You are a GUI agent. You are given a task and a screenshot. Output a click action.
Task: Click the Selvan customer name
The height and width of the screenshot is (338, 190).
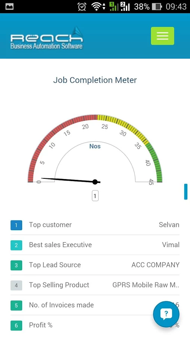(x=169, y=225)
